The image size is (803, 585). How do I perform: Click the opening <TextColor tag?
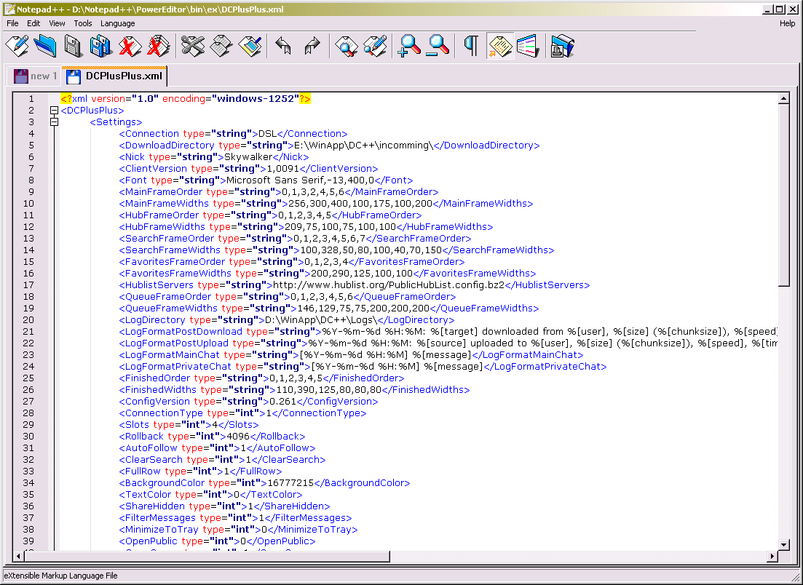coord(145,494)
